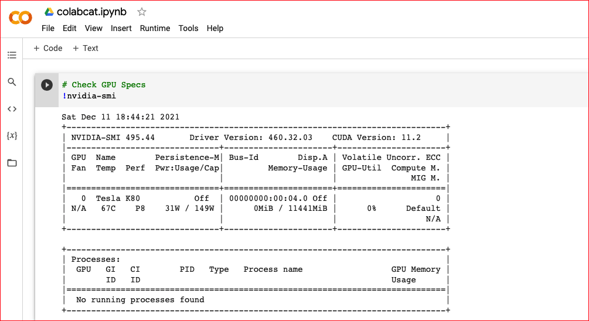The height and width of the screenshot is (321, 589).
Task: Click the 'MIG M.' header label
Action: tap(425, 178)
